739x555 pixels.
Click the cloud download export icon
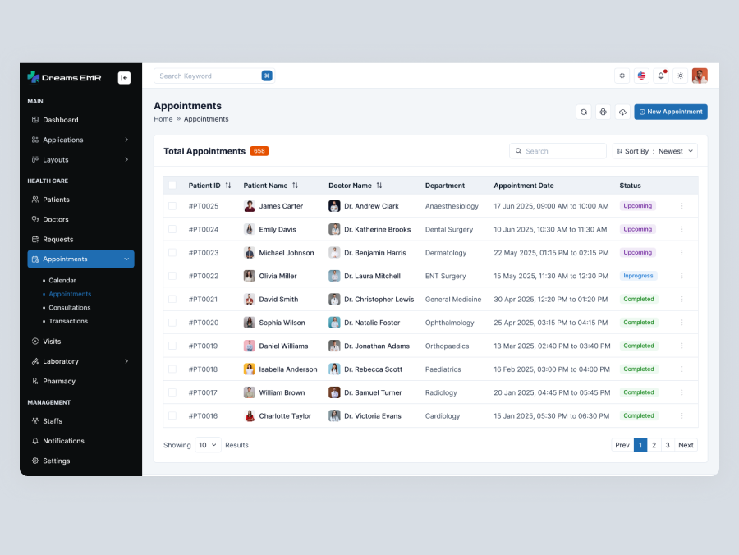622,112
